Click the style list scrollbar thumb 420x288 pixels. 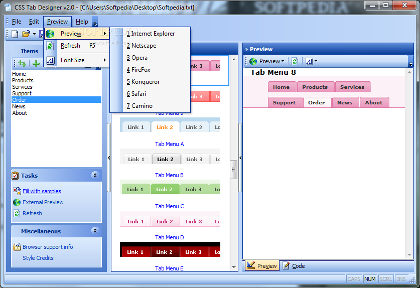click(x=233, y=169)
